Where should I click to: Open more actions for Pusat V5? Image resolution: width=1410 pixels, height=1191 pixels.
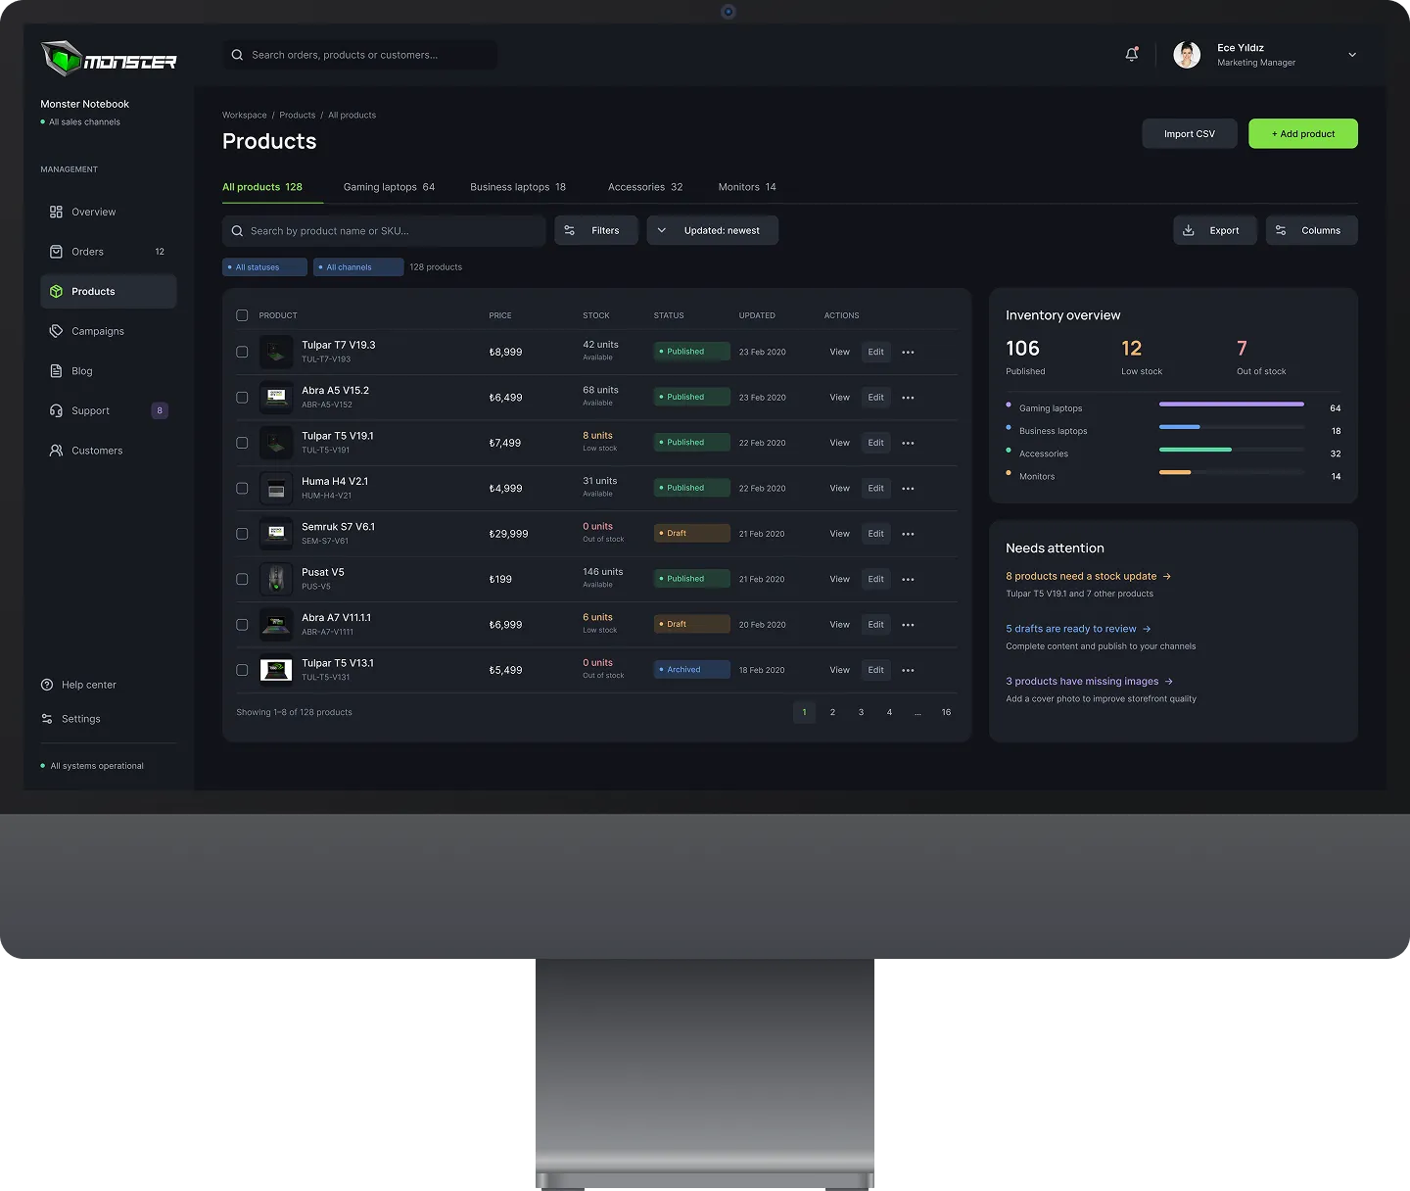[x=908, y=580]
